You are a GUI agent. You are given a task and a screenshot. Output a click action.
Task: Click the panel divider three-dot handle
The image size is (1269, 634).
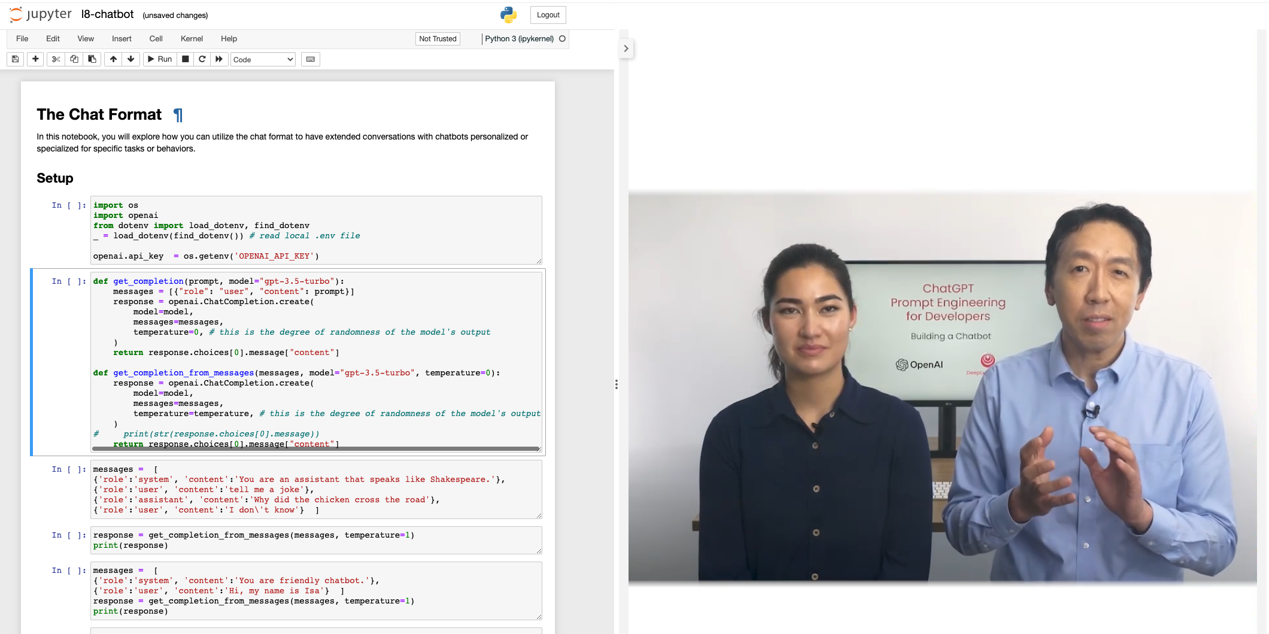[616, 384]
